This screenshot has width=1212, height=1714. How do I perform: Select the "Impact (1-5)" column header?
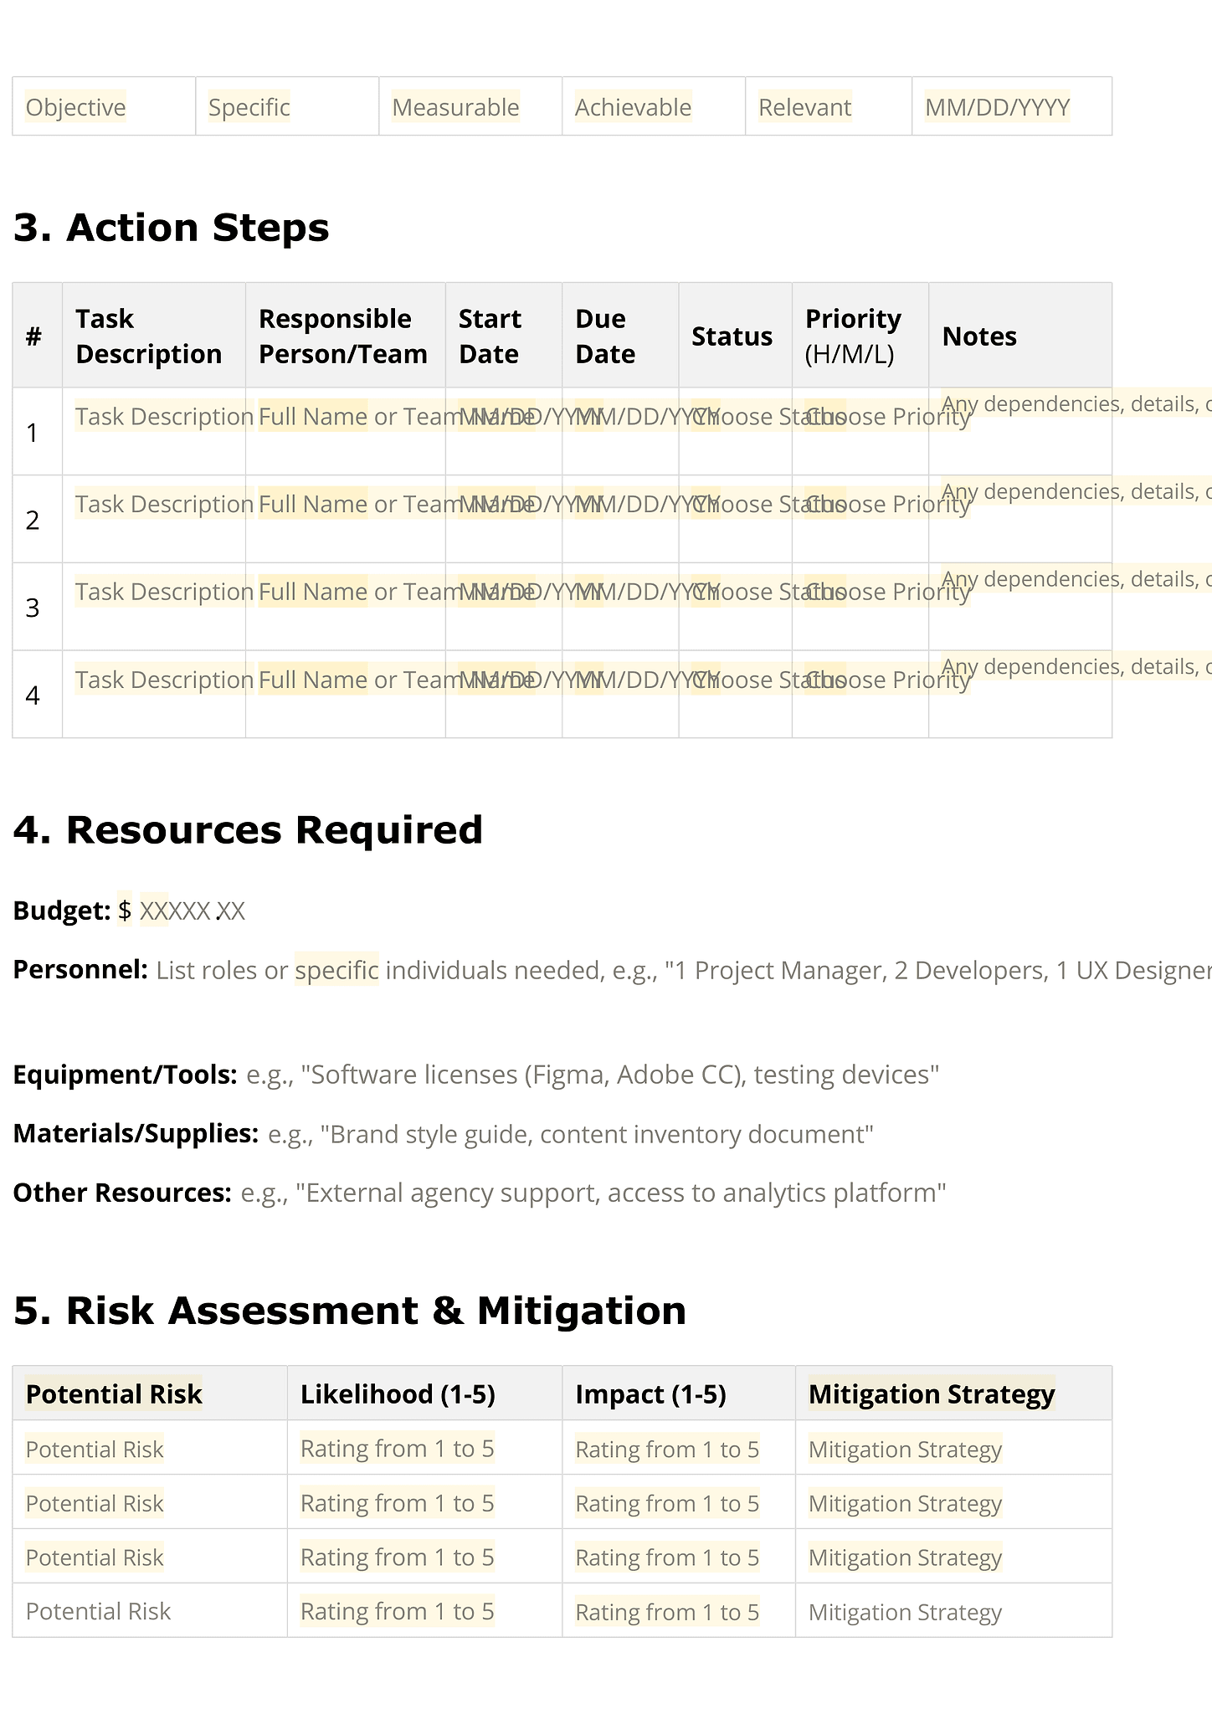click(651, 1393)
